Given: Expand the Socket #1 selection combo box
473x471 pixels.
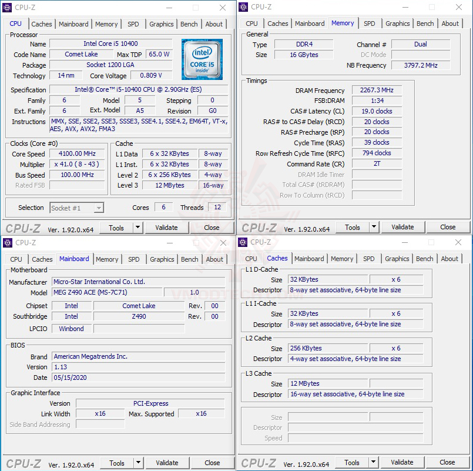Looking at the screenshot, I should [x=99, y=208].
